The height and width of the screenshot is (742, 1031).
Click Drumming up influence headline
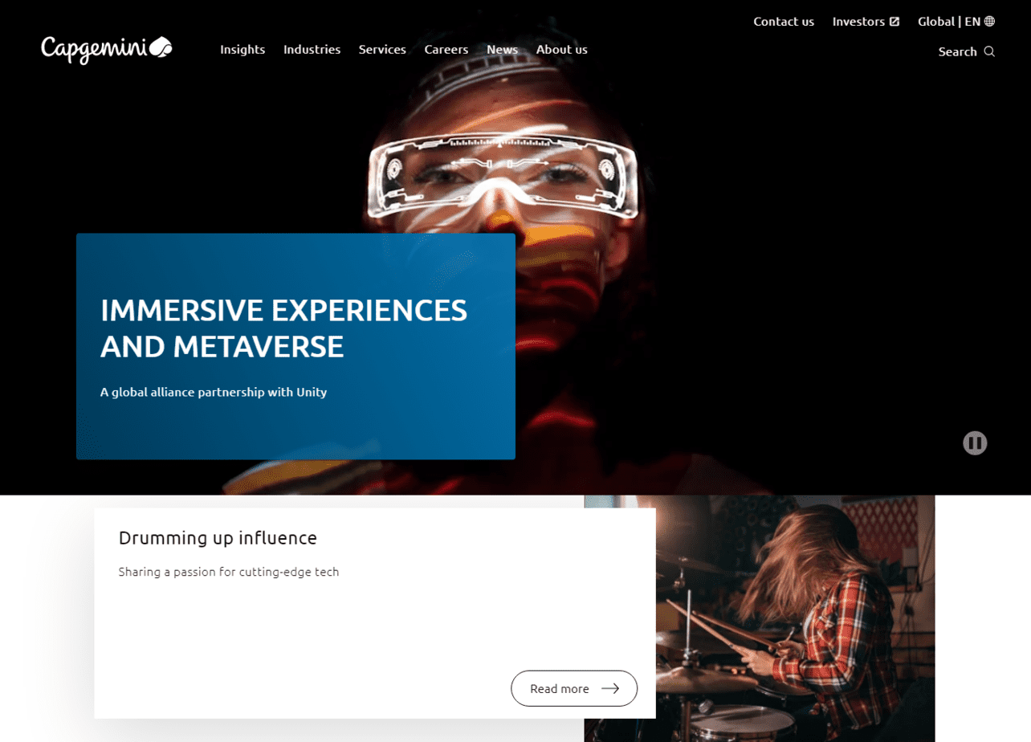click(x=218, y=538)
